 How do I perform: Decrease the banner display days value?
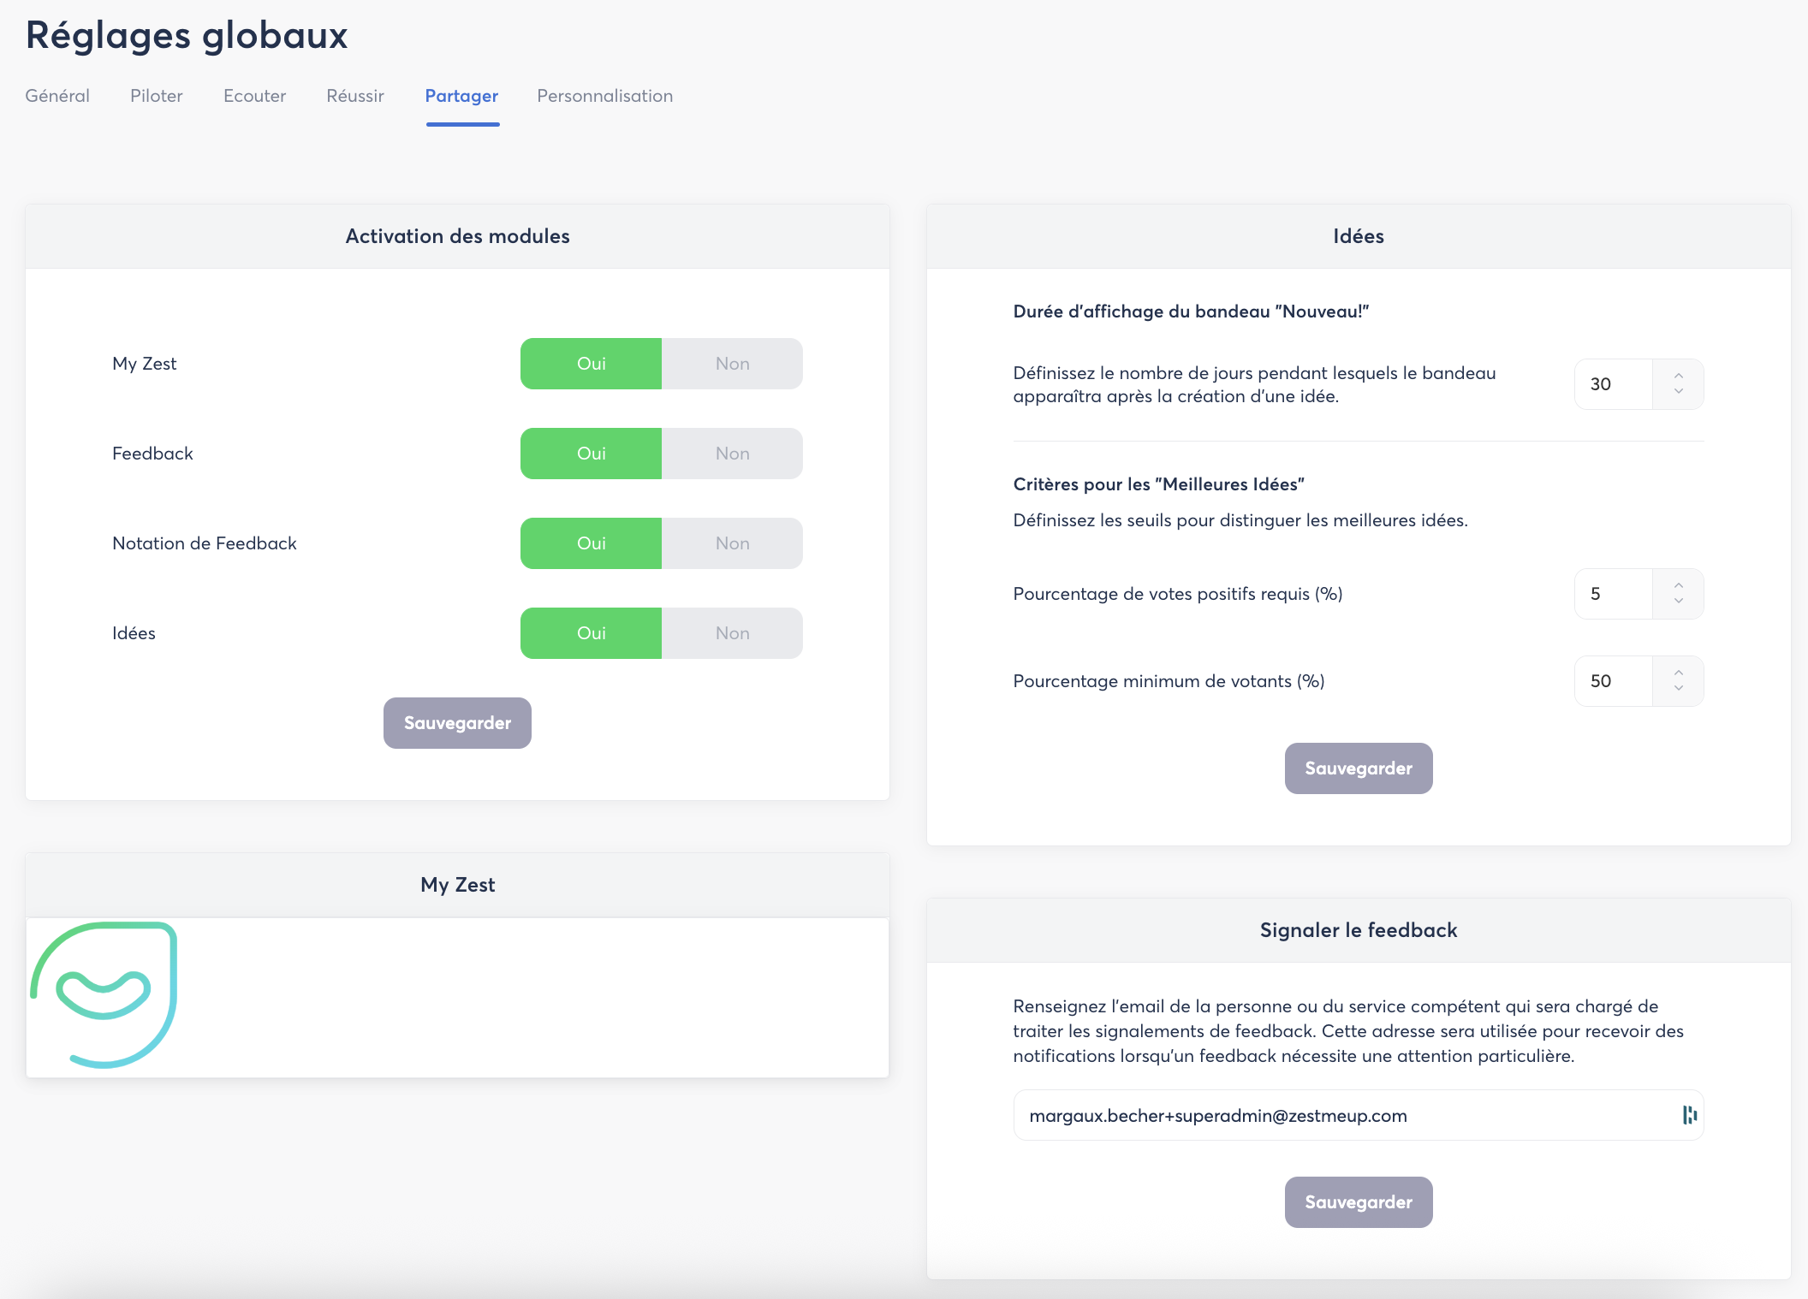tap(1678, 392)
